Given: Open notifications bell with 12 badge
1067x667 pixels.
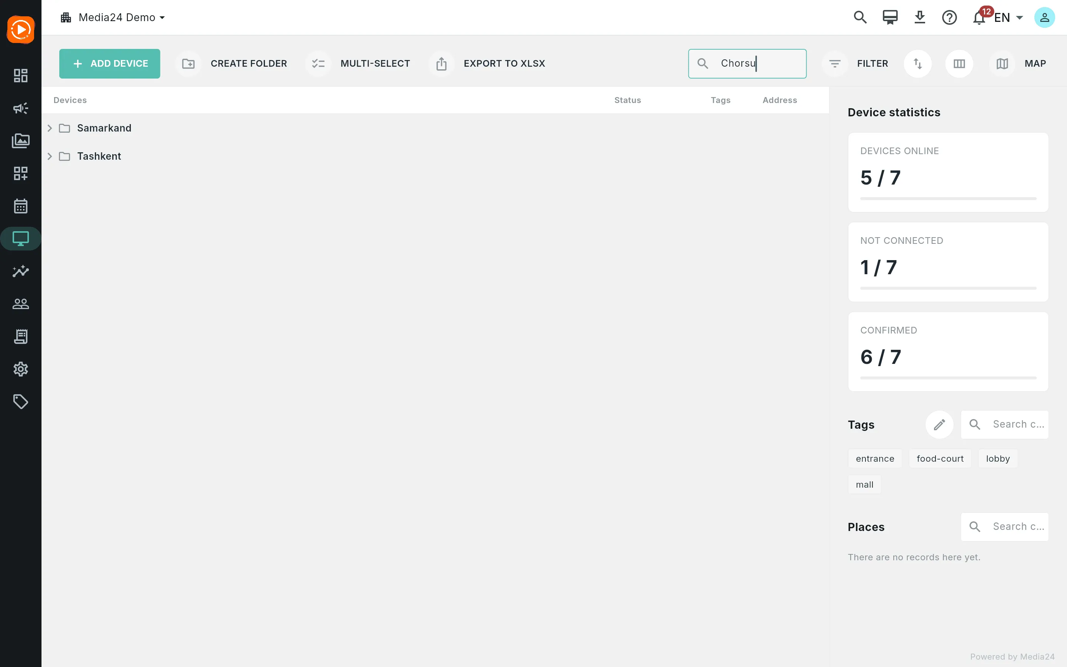Looking at the screenshot, I should (x=979, y=18).
